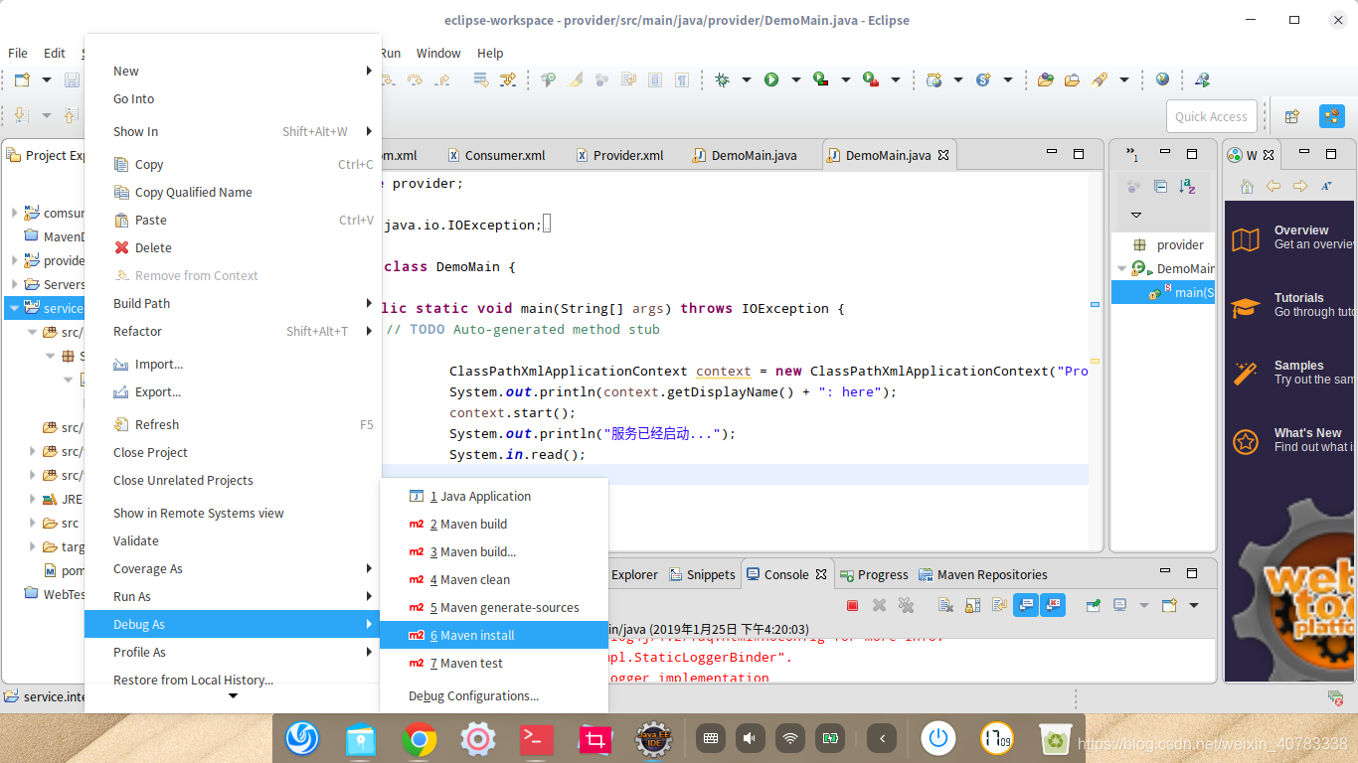Click the Open Web Browser globe icon
This screenshot has height=763, width=1358.
[x=1162, y=79]
